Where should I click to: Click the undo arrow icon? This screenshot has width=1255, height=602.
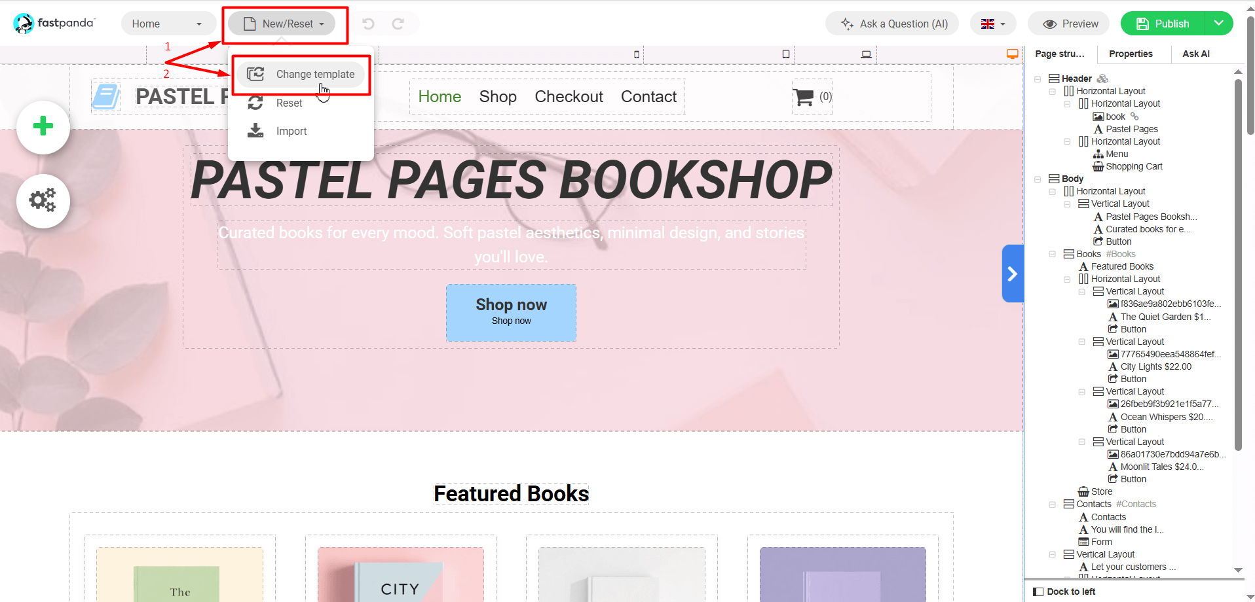tap(368, 24)
